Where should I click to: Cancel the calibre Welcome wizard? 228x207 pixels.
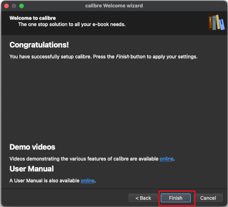tap(208, 198)
